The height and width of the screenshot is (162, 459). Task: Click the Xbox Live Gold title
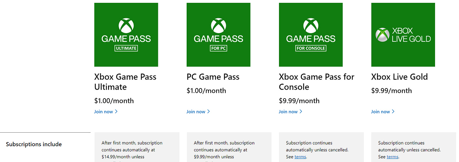tap(399, 77)
